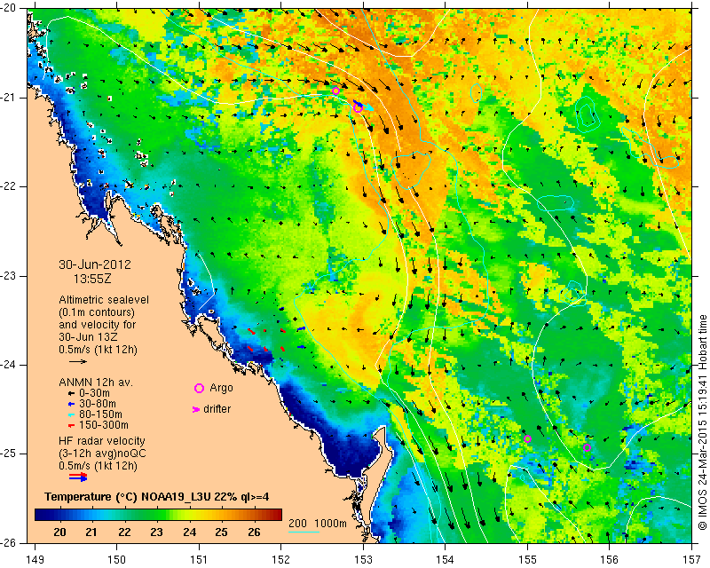Click the '0.5m/s (1kt 12h)' text under HF radar

click(98, 465)
